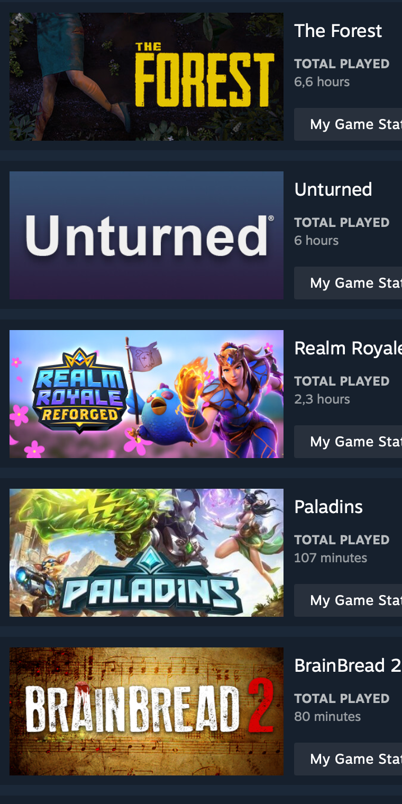Open My Game Stats for The Forest
Image resolution: width=402 pixels, height=804 pixels.
point(348,124)
